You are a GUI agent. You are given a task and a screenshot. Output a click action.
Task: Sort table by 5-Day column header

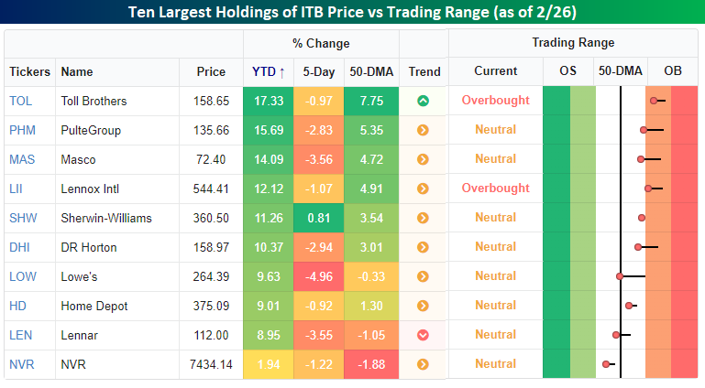[318, 71]
